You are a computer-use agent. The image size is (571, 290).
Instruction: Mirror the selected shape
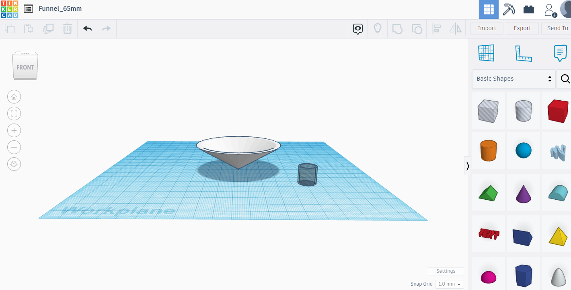coord(456,28)
